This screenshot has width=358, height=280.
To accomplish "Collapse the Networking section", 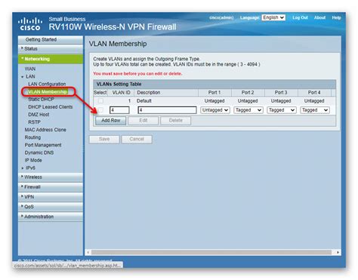I will coord(51,59).
